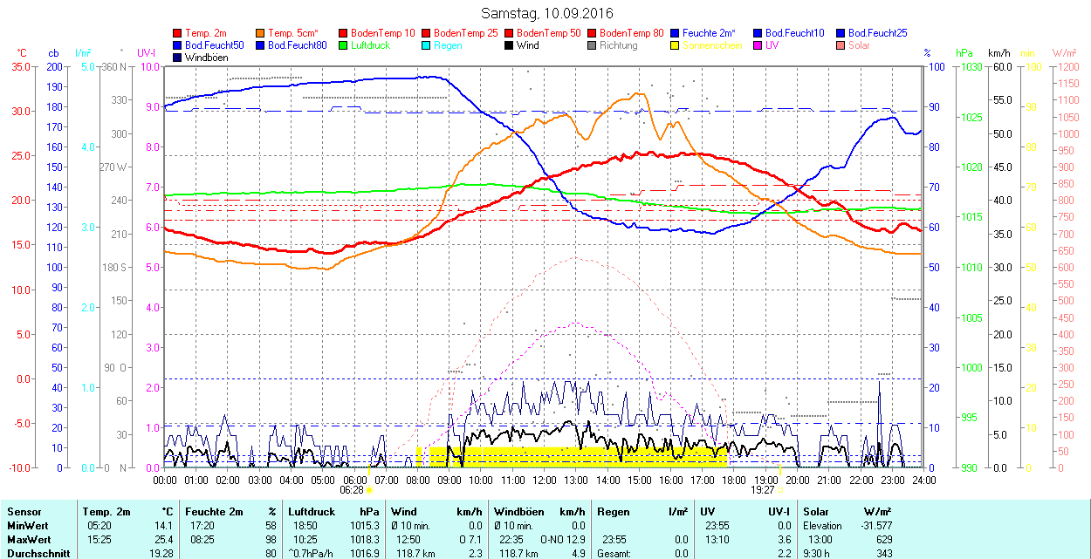Select the Bod.Feucht80 legend label
The width and height of the screenshot is (1091, 559).
pyautogui.click(x=298, y=45)
